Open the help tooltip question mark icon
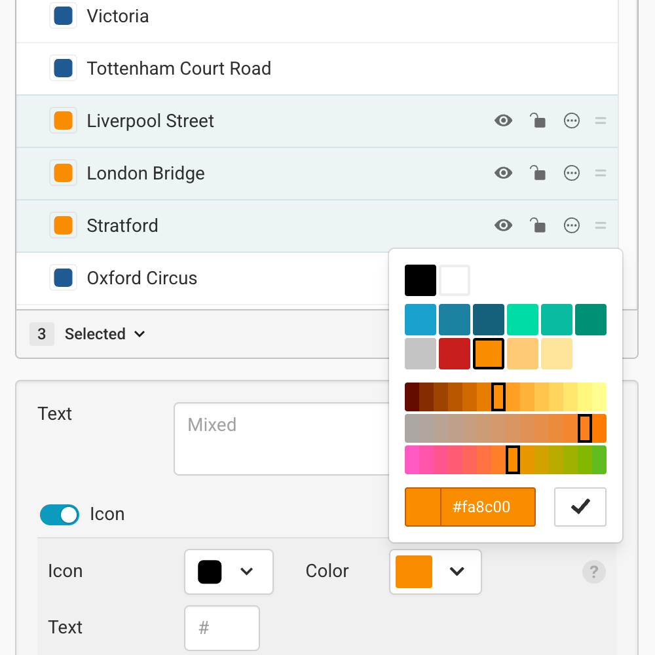The image size is (655, 655). [x=594, y=571]
